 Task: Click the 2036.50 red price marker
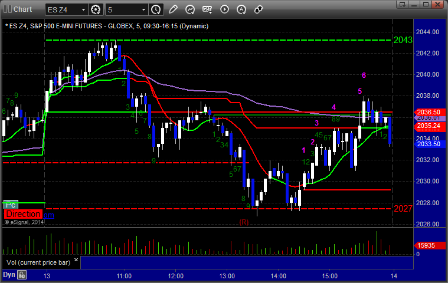coord(430,112)
